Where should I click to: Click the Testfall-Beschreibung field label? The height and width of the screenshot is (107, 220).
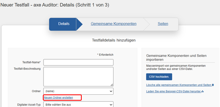click(27, 68)
